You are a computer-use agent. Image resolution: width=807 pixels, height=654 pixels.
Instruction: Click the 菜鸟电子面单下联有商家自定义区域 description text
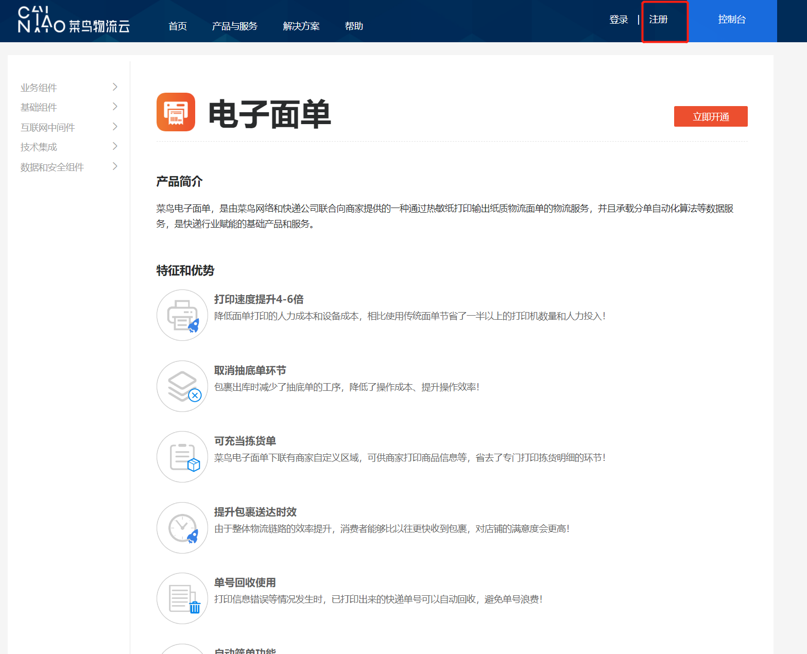(410, 457)
